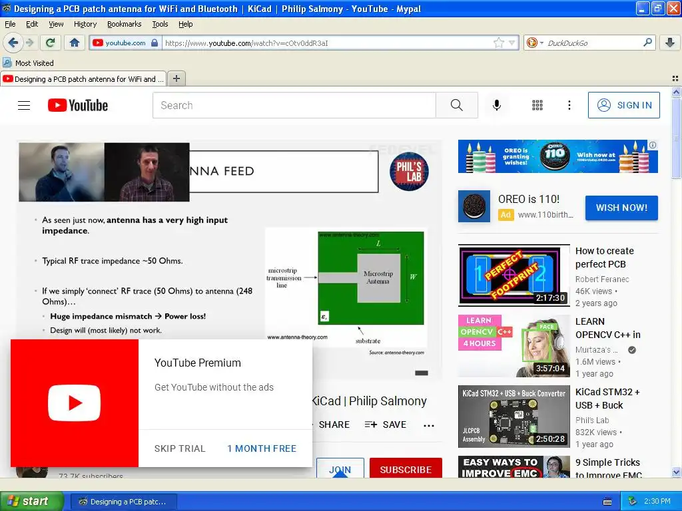Screen dimensions: 682x511
Task: Open Learn OpenCV C++ video thumbnail
Action: [x=513, y=346]
